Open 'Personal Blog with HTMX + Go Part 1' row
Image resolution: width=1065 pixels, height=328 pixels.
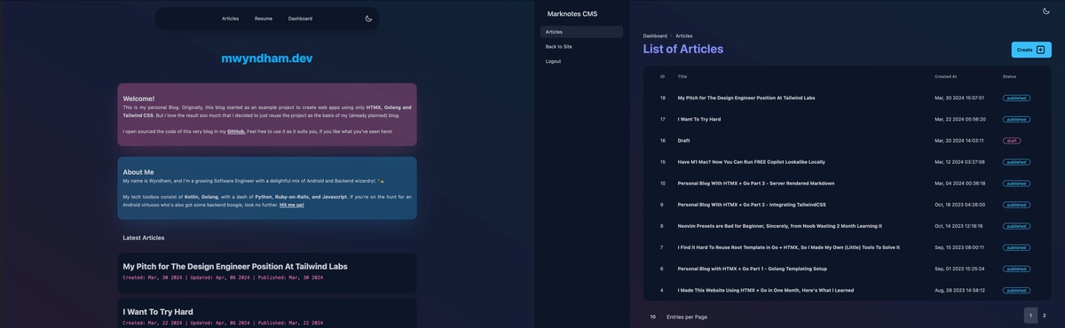pyautogui.click(x=753, y=269)
